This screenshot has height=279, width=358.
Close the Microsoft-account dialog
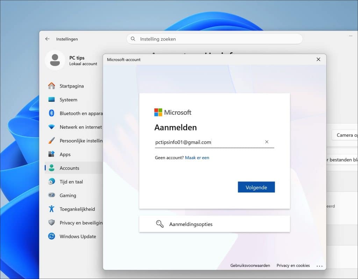(x=318, y=59)
